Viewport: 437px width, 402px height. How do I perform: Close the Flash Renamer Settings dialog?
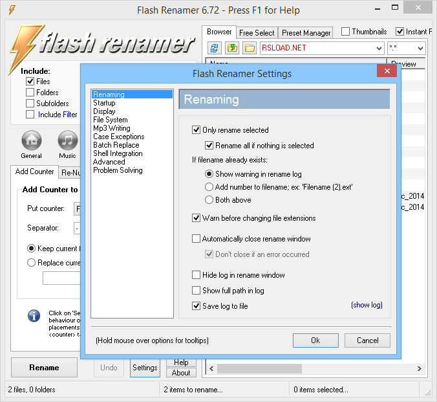tap(387, 71)
